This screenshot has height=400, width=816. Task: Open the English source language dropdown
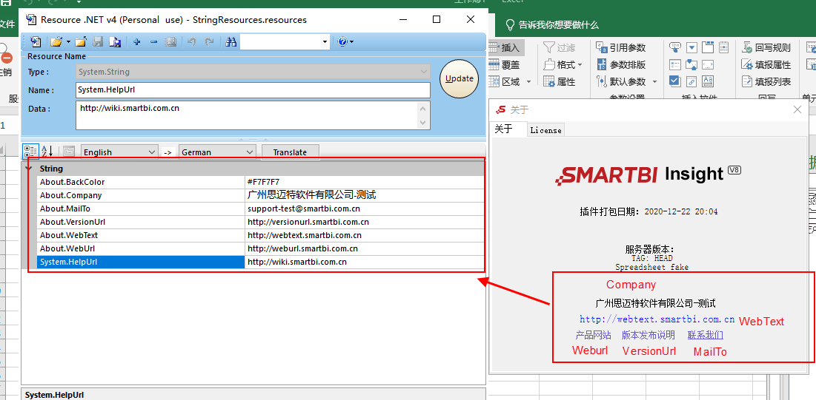(119, 152)
